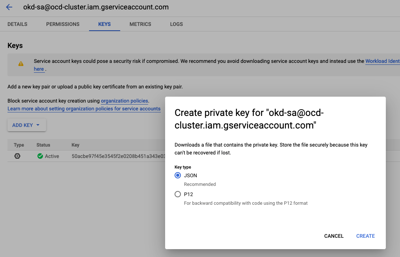Dismiss dialog with CANCEL button
400x257 pixels.
(334, 236)
